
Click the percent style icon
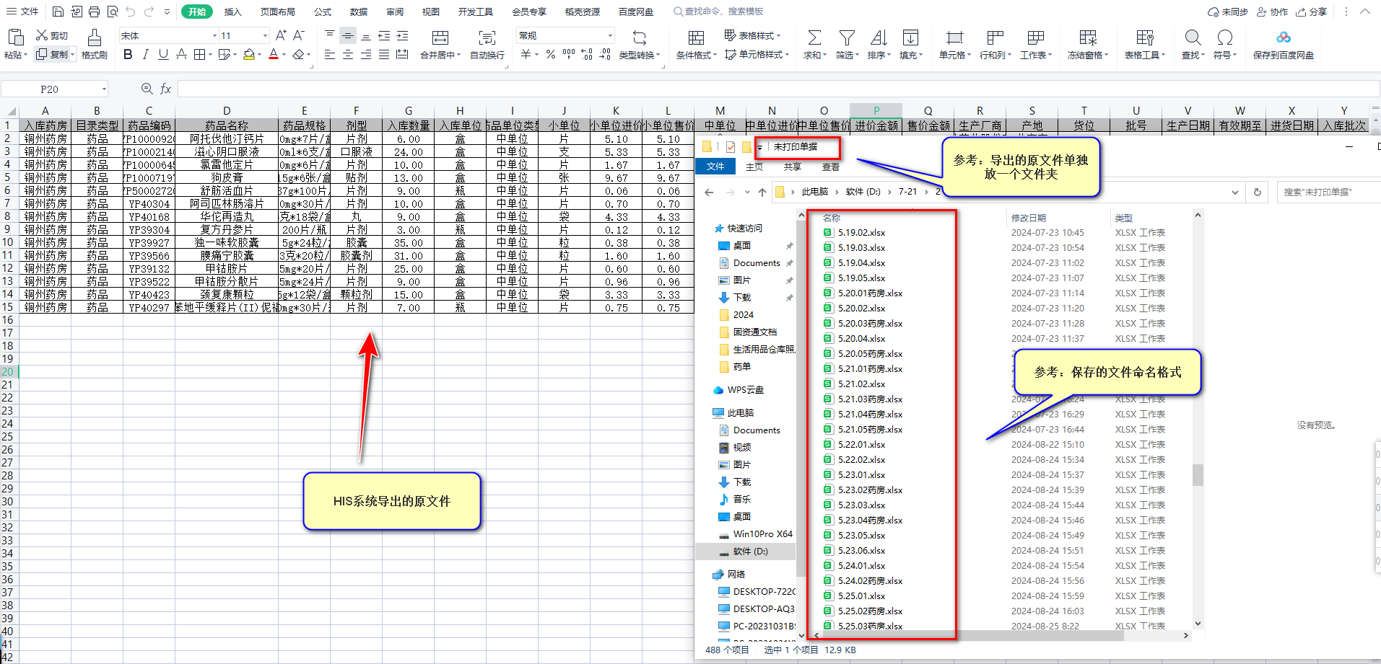[551, 54]
